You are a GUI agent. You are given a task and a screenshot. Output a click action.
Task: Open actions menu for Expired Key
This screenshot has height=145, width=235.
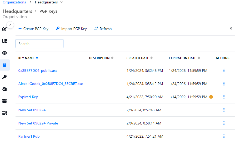224,97
